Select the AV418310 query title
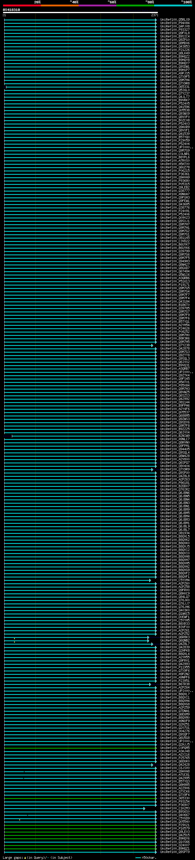 pyautogui.click(x=11, y=10)
